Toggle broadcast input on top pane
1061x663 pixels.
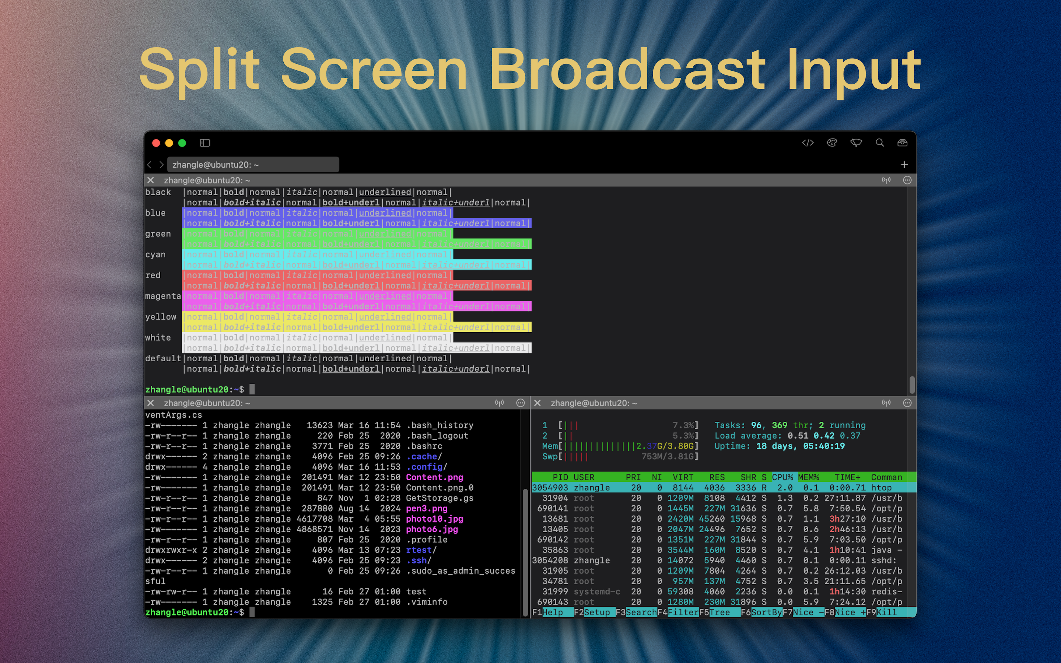tap(886, 180)
